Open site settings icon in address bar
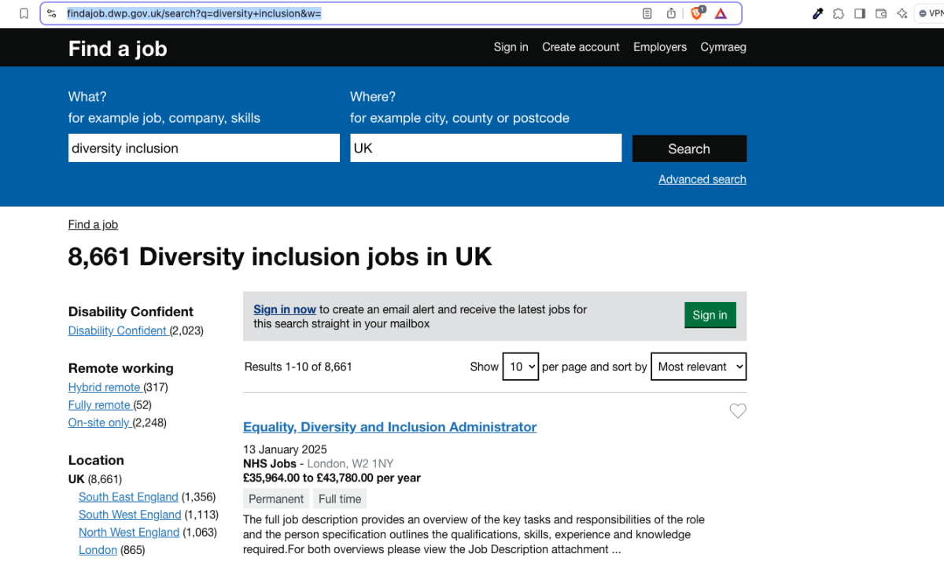Image resolution: width=944 pixels, height=561 pixels. (52, 13)
